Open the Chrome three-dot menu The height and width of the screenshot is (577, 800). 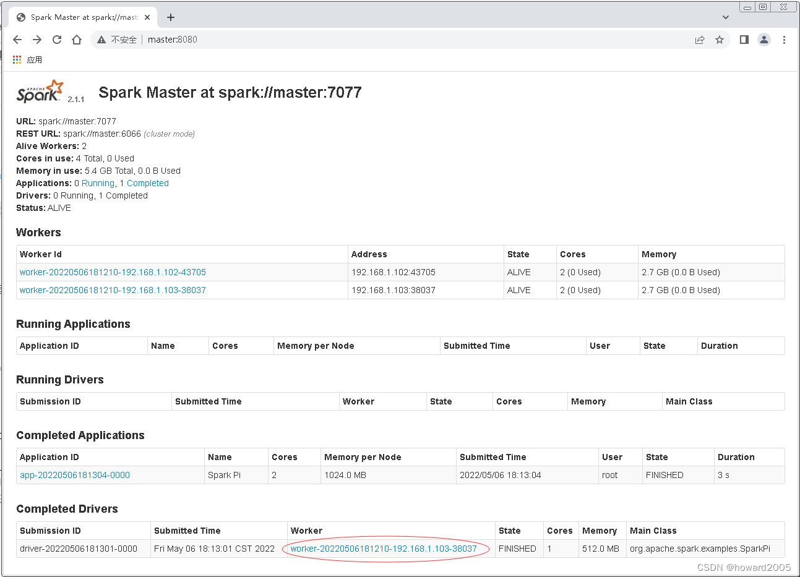coord(784,40)
